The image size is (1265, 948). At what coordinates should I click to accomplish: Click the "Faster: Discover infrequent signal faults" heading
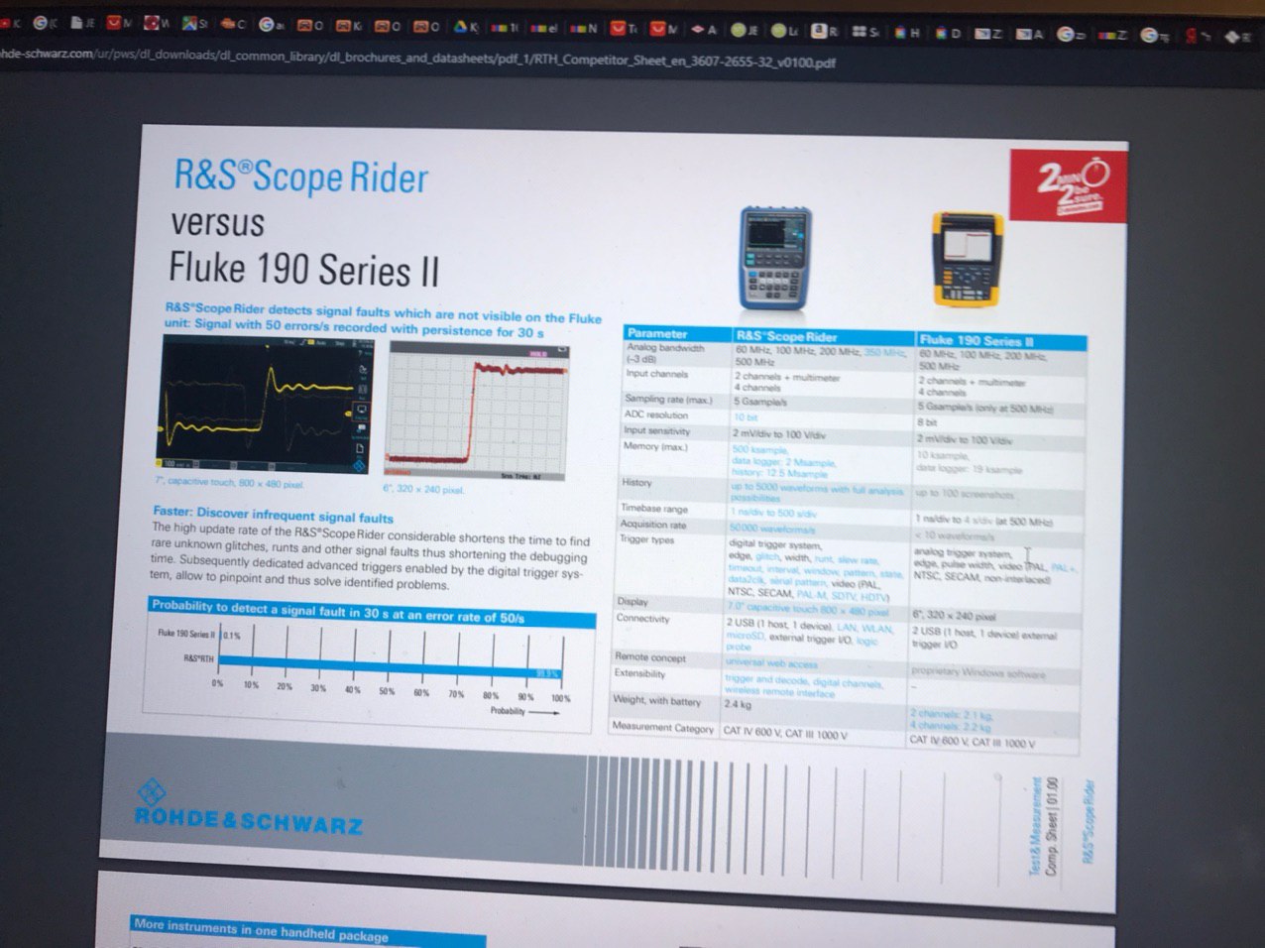pos(273,515)
